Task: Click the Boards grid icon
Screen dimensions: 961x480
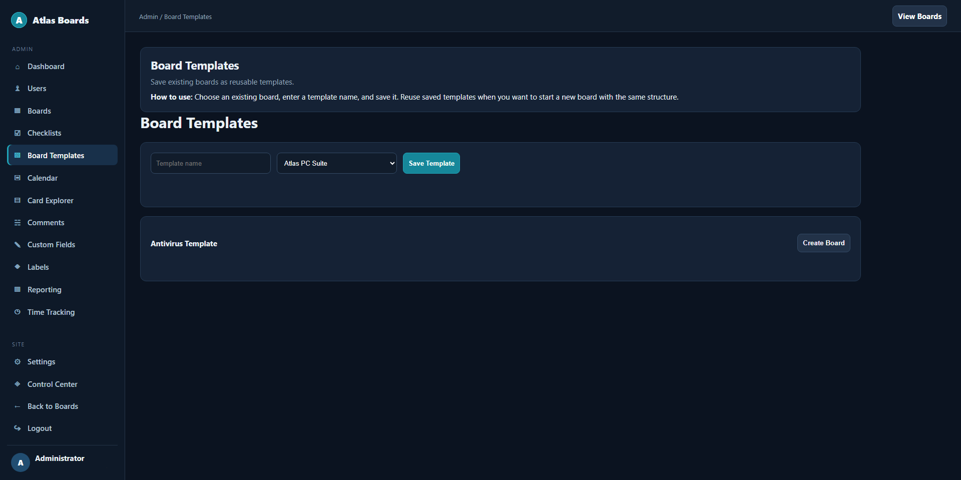Action: coord(18,111)
